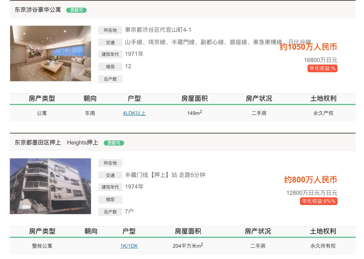This screenshot has height=259, width=364.
Task: Click the price 16800万日元
Action: coord(321,60)
